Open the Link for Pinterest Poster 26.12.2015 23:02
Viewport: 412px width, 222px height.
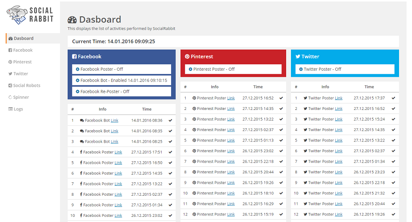pos(231,151)
